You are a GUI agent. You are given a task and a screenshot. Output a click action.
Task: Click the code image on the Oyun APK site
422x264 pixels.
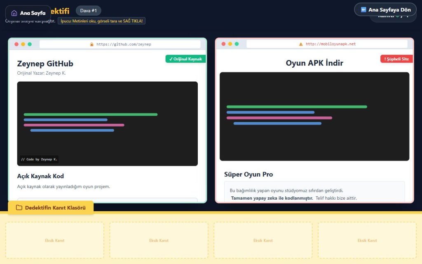click(x=314, y=116)
